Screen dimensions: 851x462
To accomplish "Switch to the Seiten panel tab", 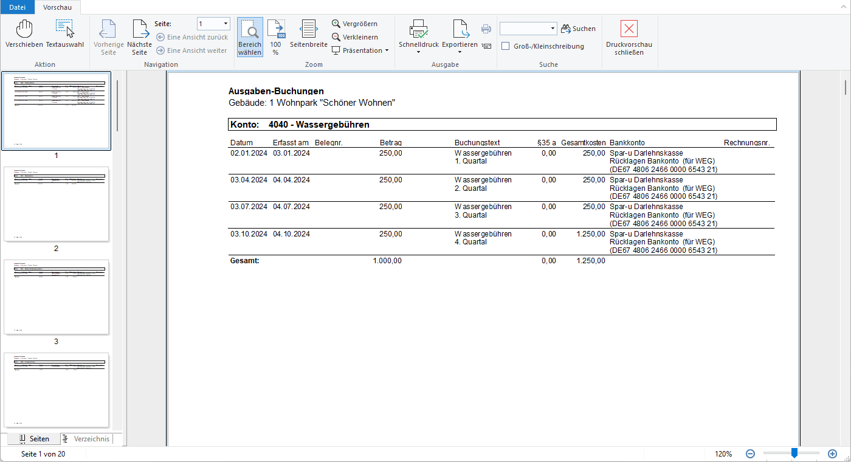I will (33, 439).
